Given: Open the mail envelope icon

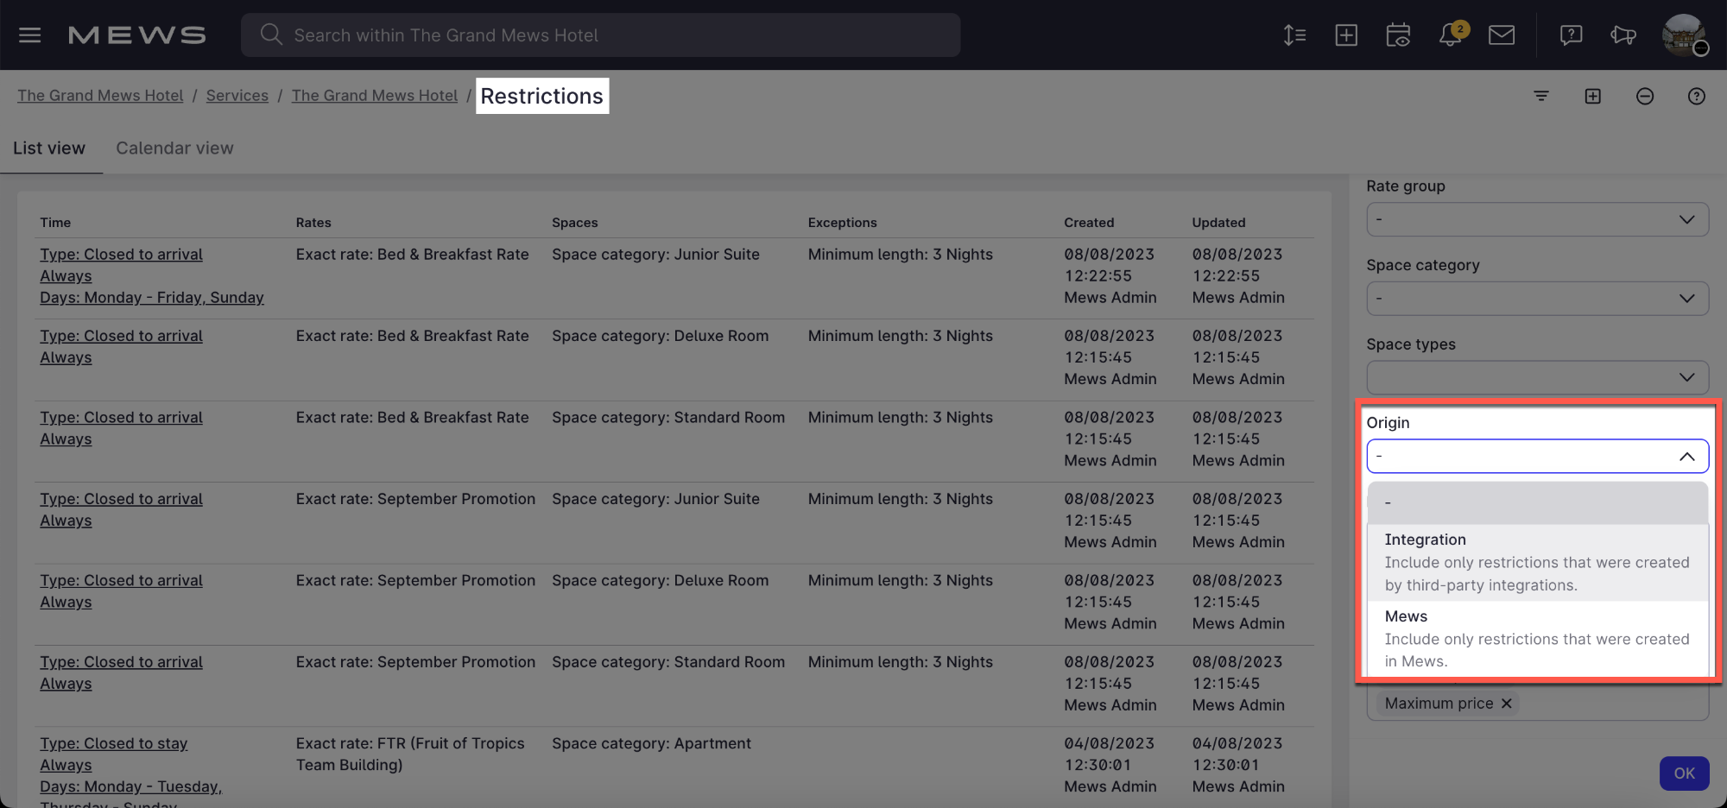Looking at the screenshot, I should 1502,35.
